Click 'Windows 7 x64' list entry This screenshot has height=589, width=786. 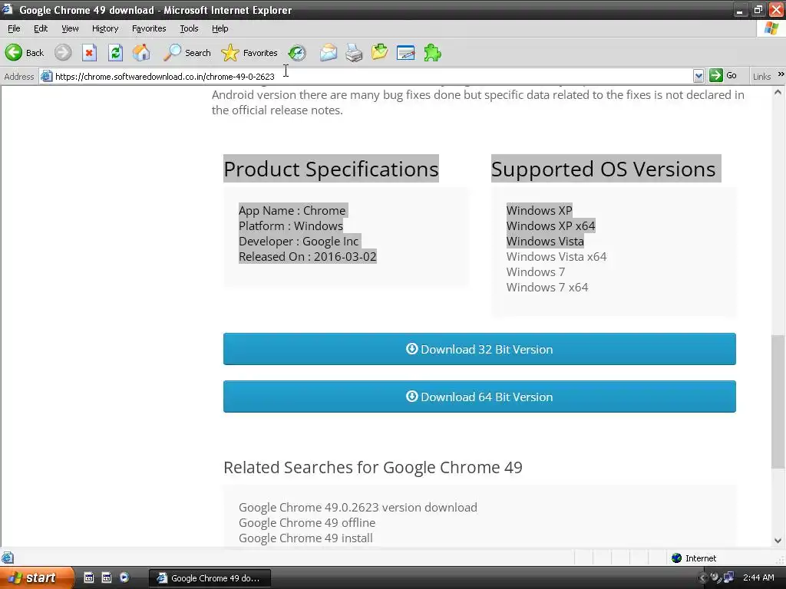(x=547, y=288)
